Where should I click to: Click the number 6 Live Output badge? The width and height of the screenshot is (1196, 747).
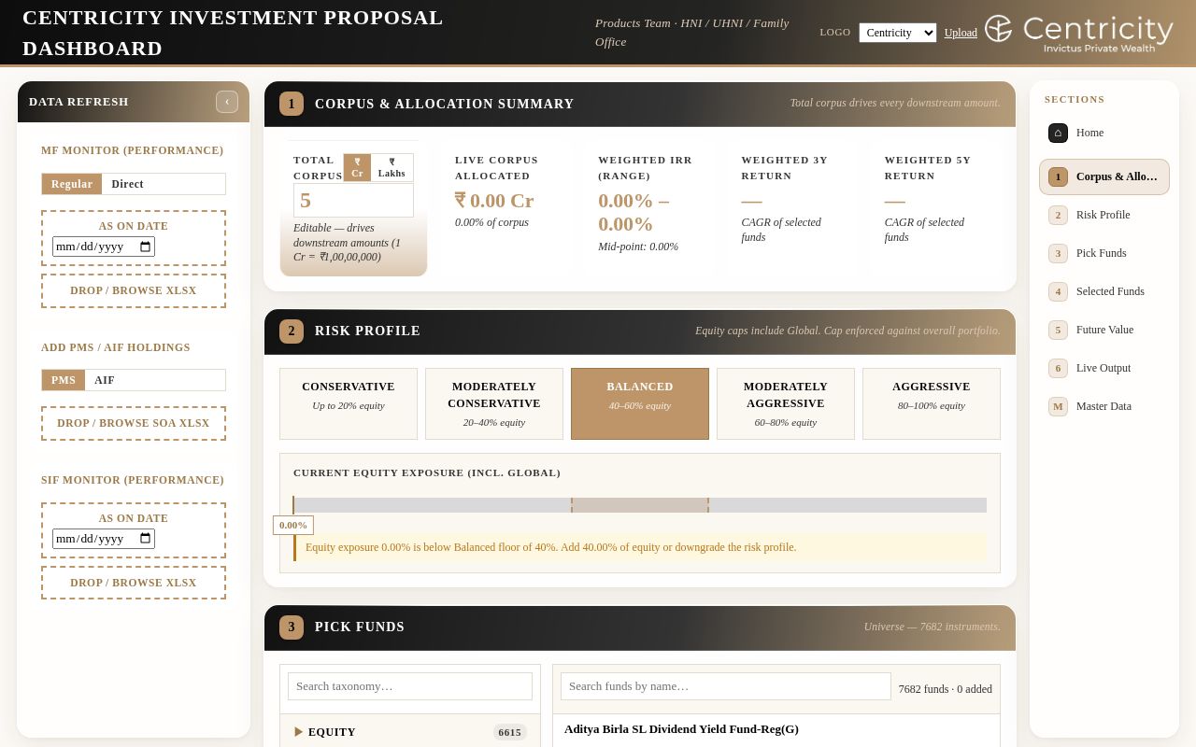1058,368
